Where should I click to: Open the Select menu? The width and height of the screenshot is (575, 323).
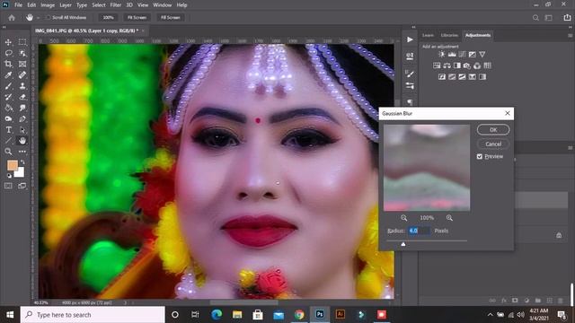pyautogui.click(x=99, y=5)
